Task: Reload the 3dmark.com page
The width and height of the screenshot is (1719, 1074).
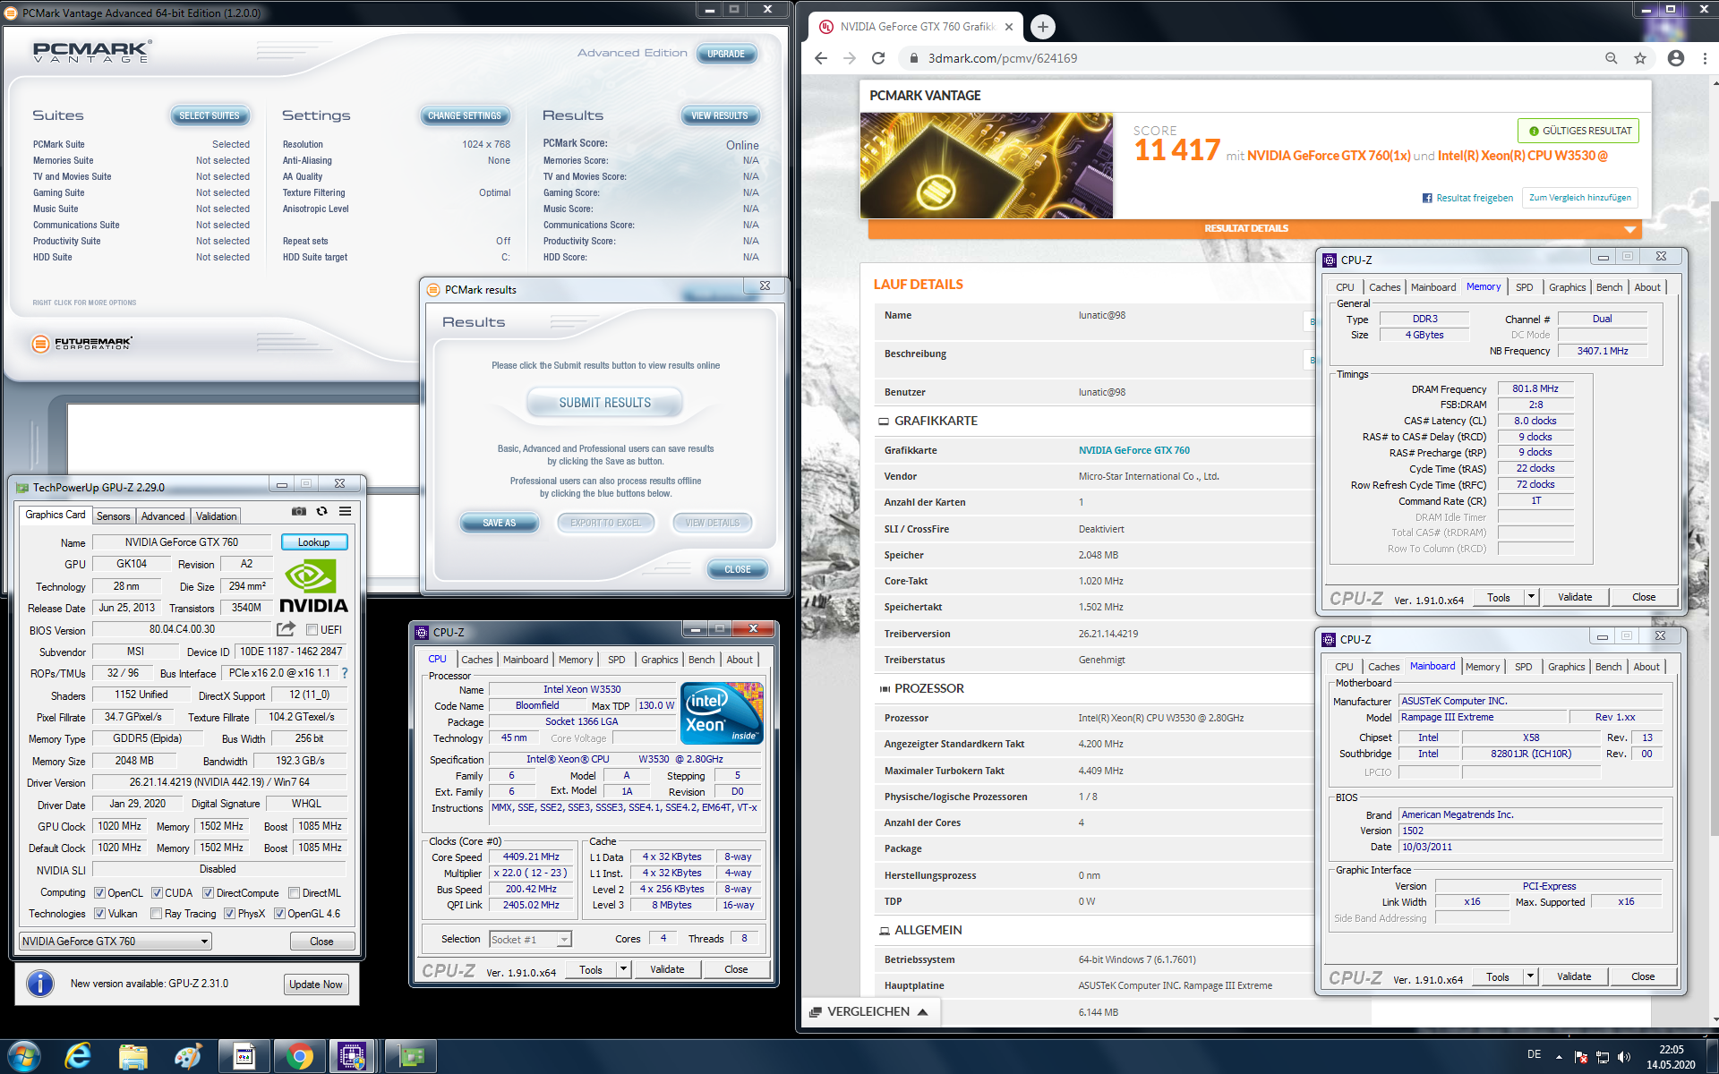Action: pos(878,58)
